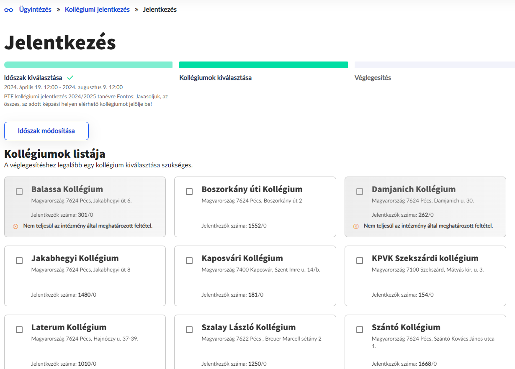Mark the Laterum Kollégium checkbox
This screenshot has height=369, width=515.
click(19, 330)
